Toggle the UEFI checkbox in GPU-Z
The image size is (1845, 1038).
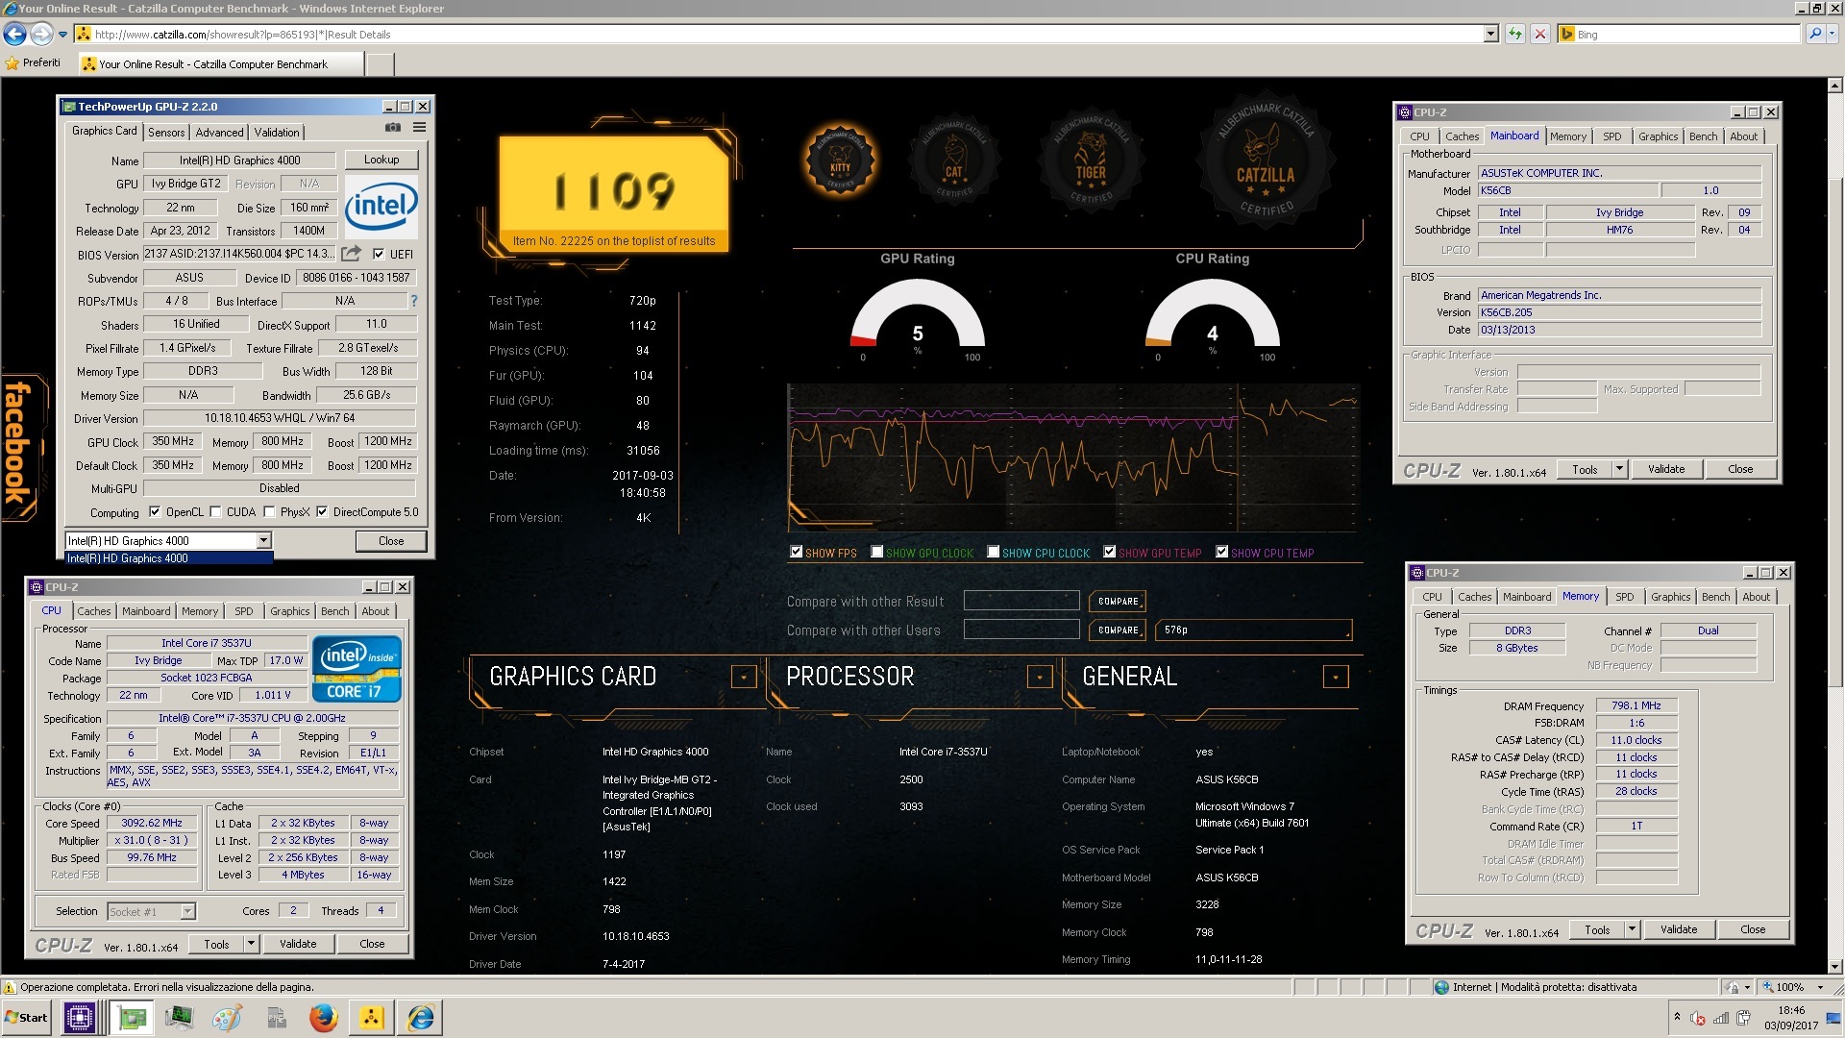[379, 254]
